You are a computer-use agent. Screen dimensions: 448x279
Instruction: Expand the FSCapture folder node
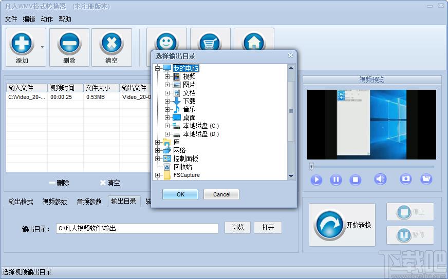point(157,175)
